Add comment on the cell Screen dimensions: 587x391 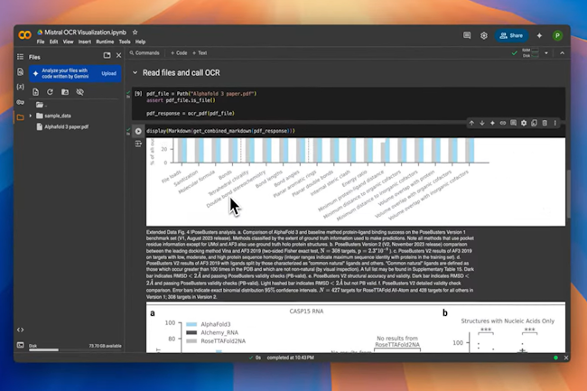(x=513, y=123)
